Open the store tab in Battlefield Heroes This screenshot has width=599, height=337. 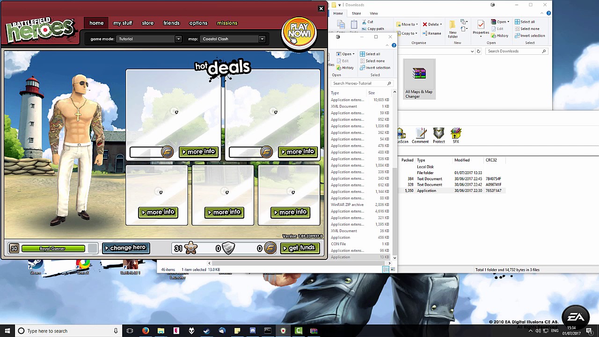147,22
